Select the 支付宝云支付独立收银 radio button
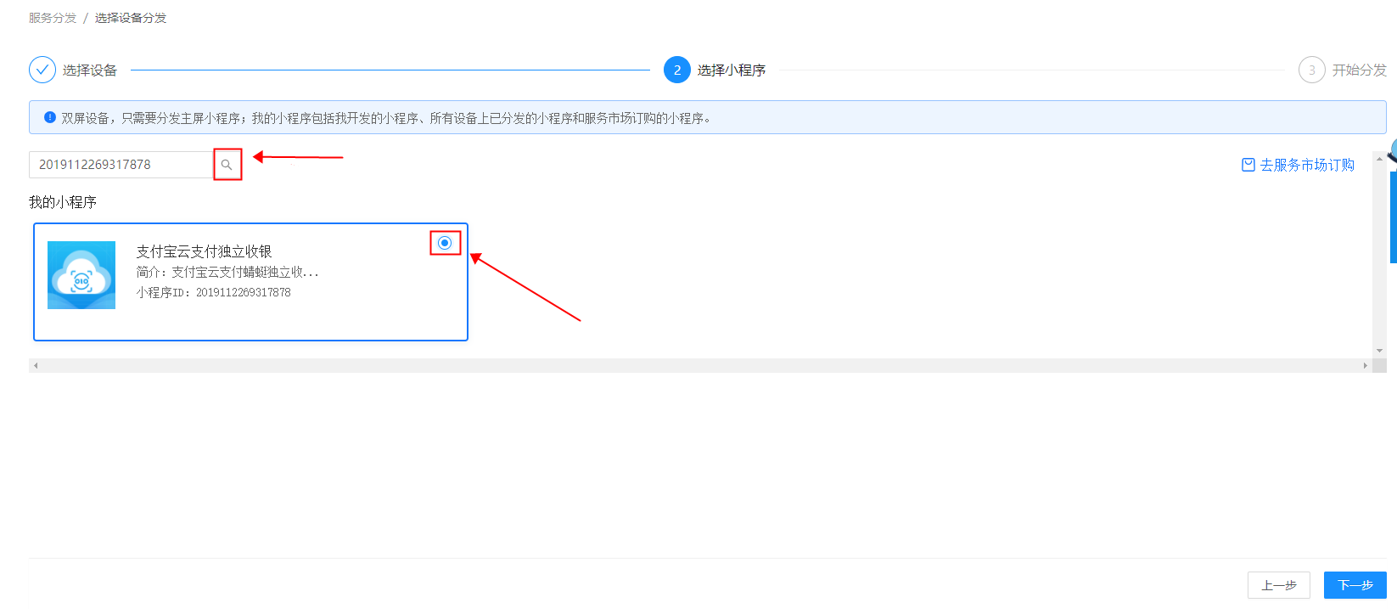This screenshot has height=614, width=1397. [x=445, y=243]
